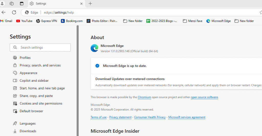Refresh the current page
262x136 pixels.
tap(14, 12)
